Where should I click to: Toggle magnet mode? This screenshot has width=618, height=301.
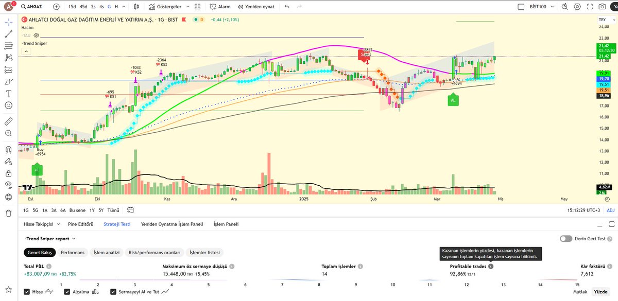tap(8, 149)
